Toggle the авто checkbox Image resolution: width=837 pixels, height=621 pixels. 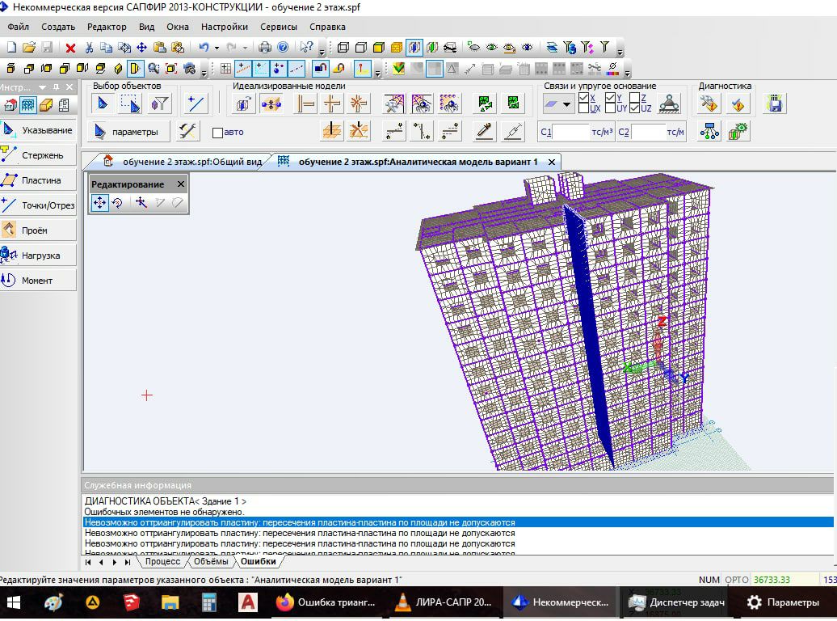(217, 133)
